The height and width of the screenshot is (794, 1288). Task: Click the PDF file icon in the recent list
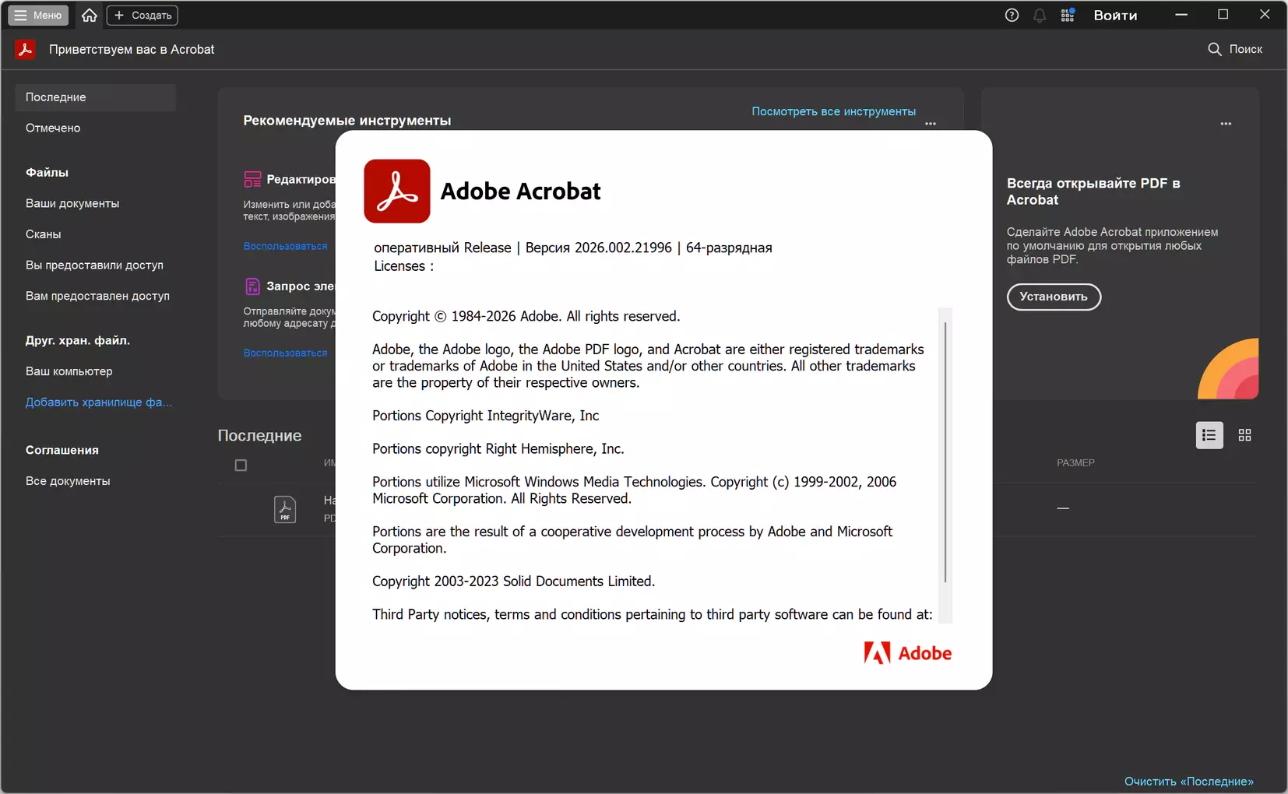coord(285,509)
